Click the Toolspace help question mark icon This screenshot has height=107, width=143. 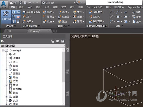(x=63, y=41)
